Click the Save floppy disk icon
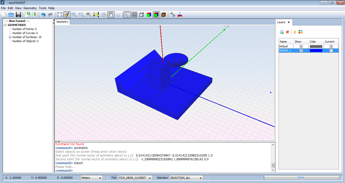This screenshot has width=345, height=183. (x=18, y=15)
